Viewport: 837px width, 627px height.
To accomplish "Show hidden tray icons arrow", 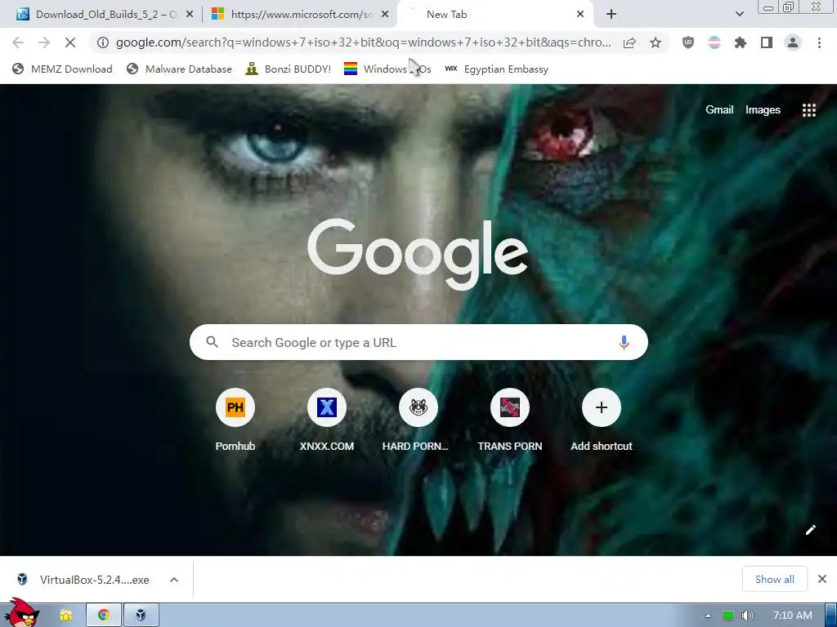I will pyautogui.click(x=709, y=616).
